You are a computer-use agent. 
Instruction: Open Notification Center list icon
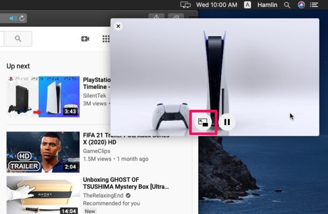coord(314,5)
